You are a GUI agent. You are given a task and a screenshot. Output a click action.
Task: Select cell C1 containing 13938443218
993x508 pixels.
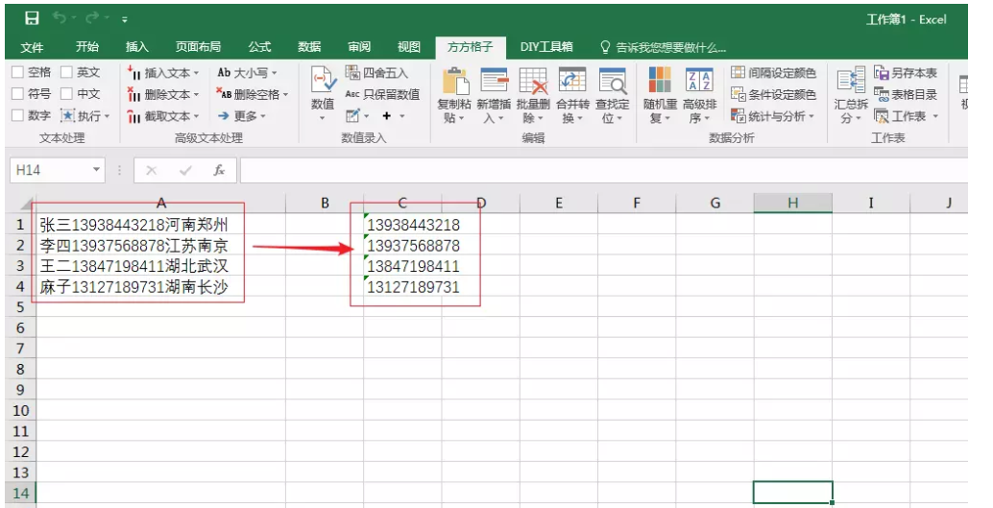pos(413,225)
